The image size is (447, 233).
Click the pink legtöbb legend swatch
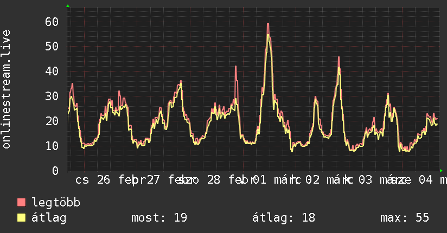(x=21, y=202)
